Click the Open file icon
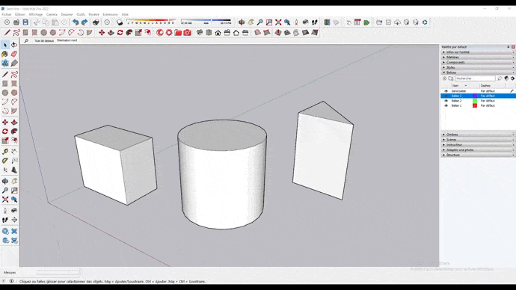Viewport: 516px width, 290px height. click(16, 22)
